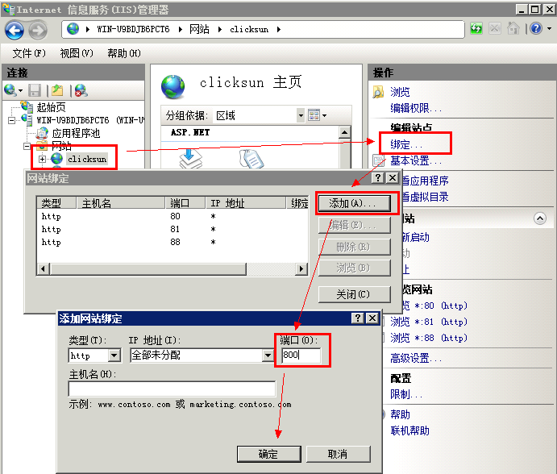Click the 确定 button

pyautogui.click(x=268, y=454)
